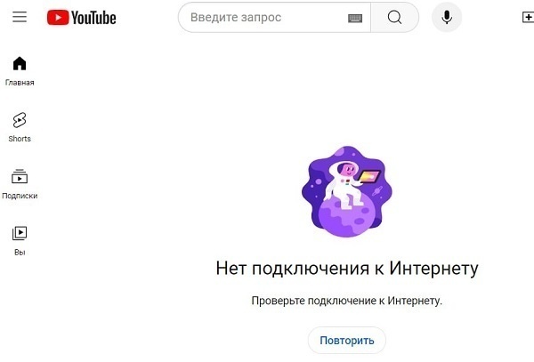
Task: Start voice search with the microphone
Action: click(447, 17)
